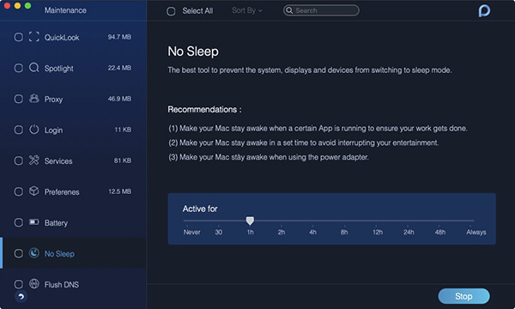Select the Spotlight magnifier icon

point(33,68)
